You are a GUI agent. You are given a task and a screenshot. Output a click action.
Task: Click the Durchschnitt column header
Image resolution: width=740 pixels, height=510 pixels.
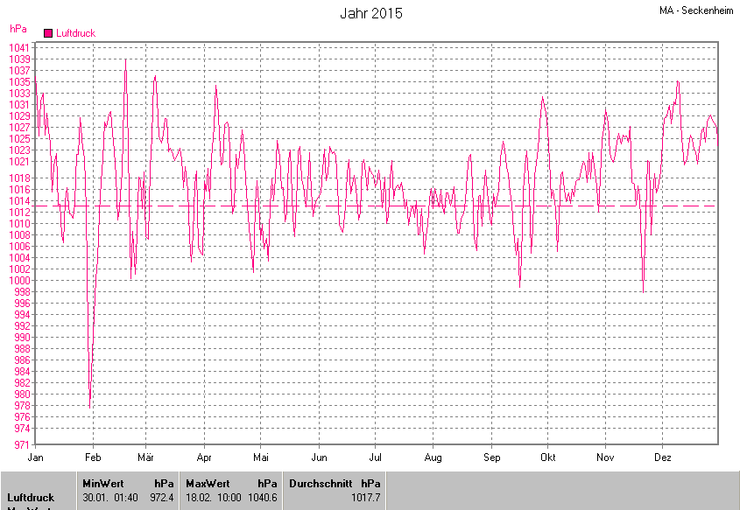click(x=319, y=483)
